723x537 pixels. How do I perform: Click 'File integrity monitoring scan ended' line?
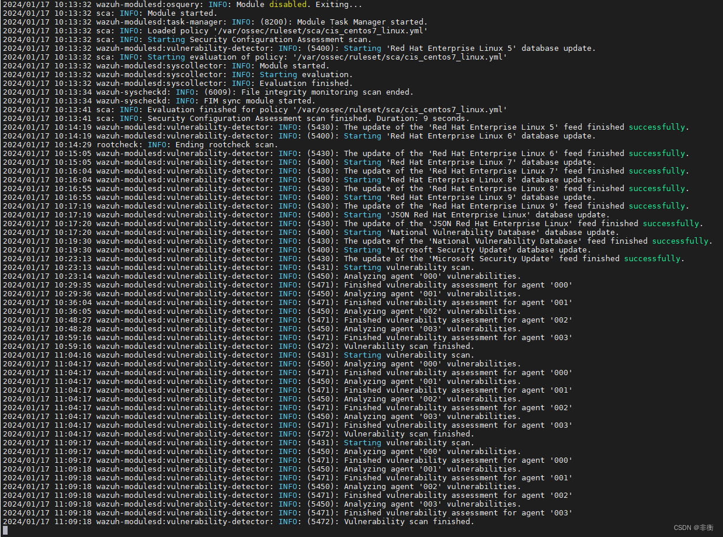click(208, 92)
